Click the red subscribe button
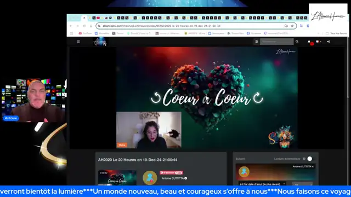Screen dimensions: 351x197 pos(171,173)
